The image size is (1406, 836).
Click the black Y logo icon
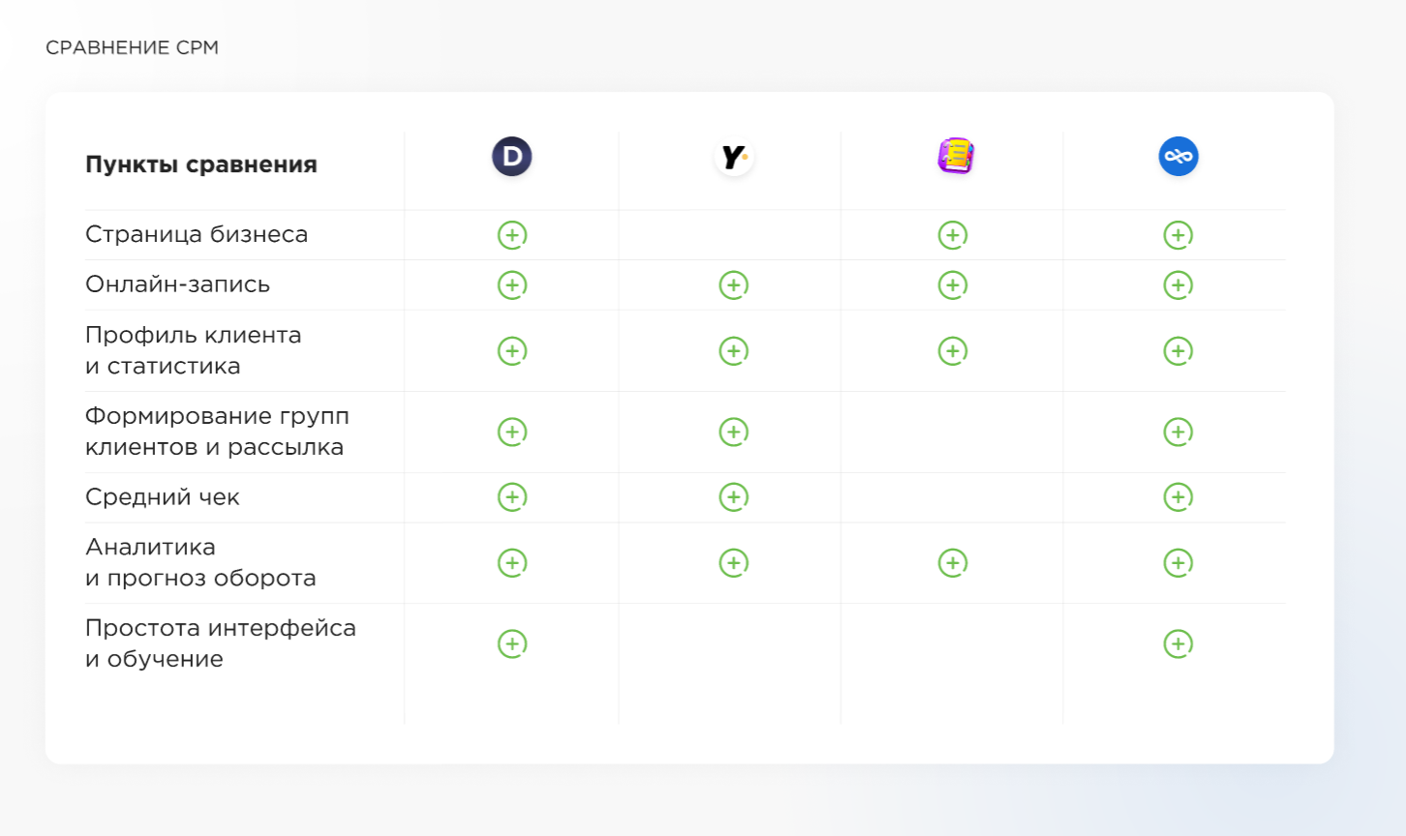pos(734,157)
